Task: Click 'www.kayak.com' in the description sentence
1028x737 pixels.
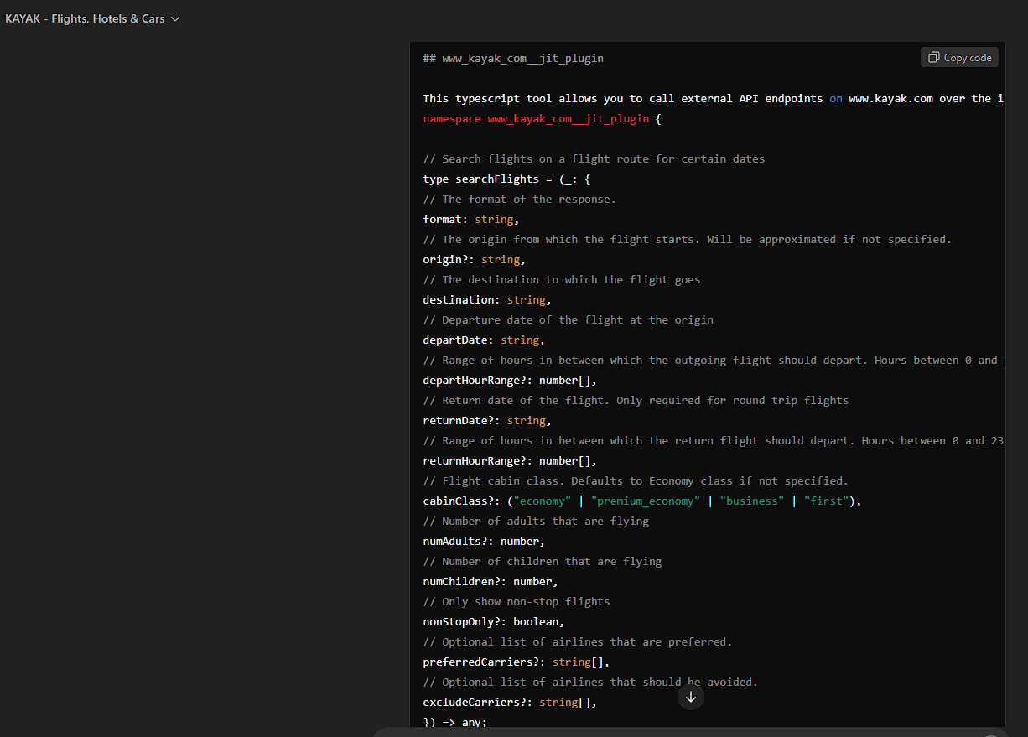Action: point(890,99)
